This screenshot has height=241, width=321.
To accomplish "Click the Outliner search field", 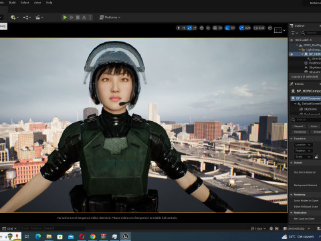I will click(311, 33).
